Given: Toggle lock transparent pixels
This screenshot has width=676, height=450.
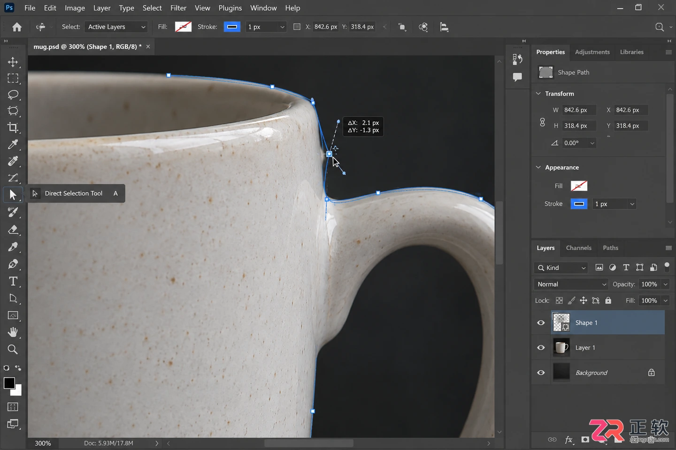Looking at the screenshot, I should tap(559, 300).
